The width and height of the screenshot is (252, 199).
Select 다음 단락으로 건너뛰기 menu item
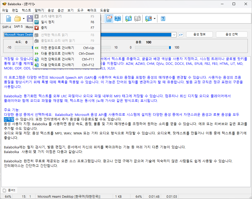[x=67, y=65]
